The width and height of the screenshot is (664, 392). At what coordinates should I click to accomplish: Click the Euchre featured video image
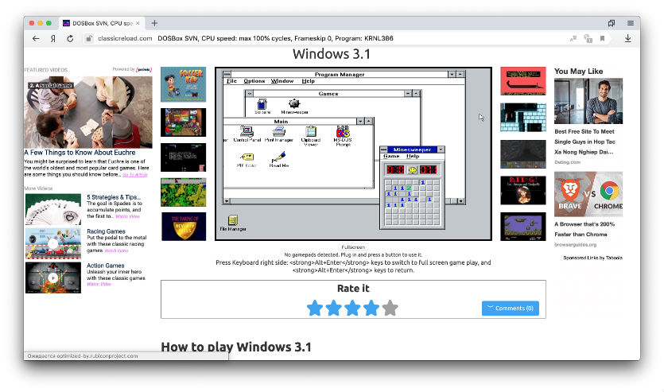(88, 112)
